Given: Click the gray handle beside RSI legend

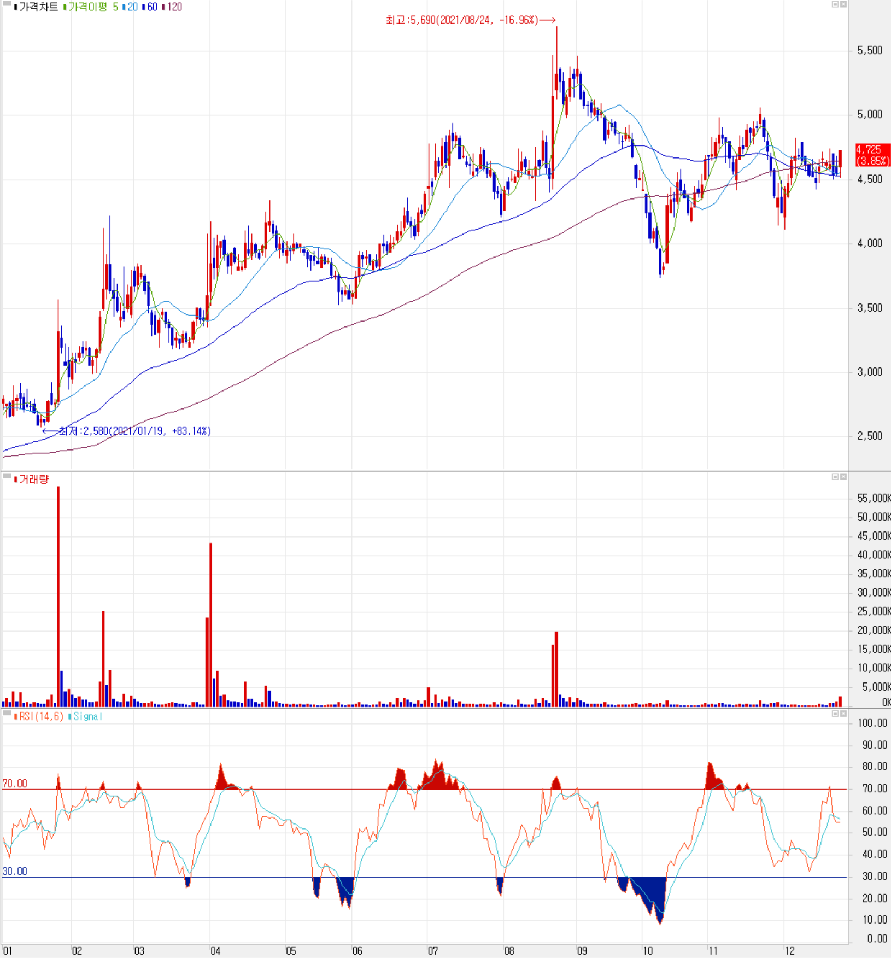Looking at the screenshot, I should coord(7,713).
